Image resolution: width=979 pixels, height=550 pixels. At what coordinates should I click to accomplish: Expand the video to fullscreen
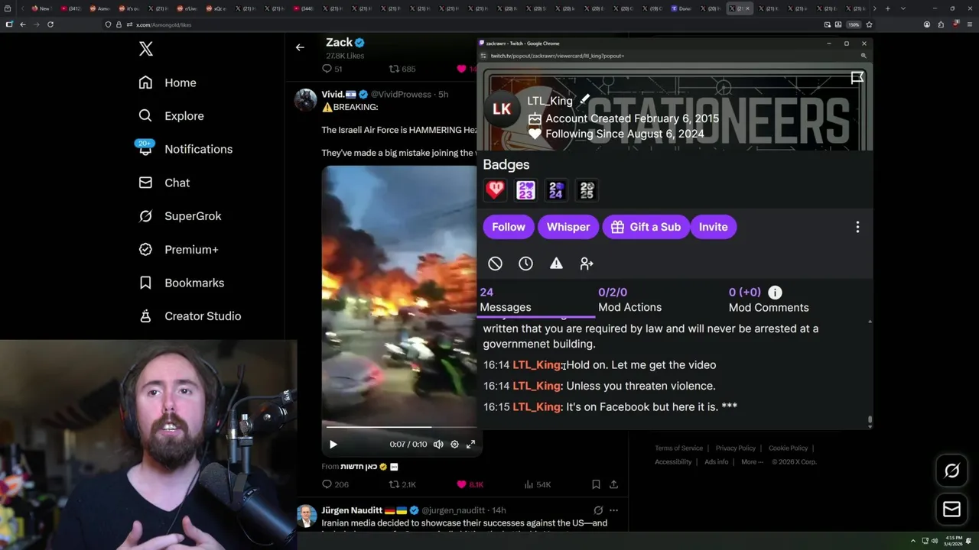click(x=471, y=445)
